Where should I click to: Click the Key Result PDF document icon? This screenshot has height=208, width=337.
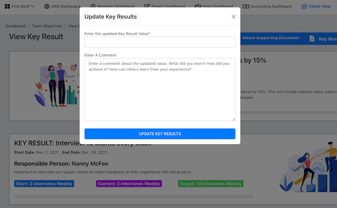coord(312,39)
